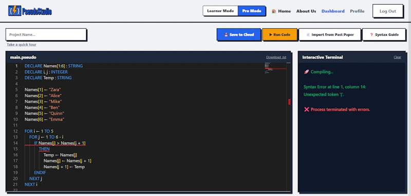
Task: Focus the Project Name input field
Action: 46,34
